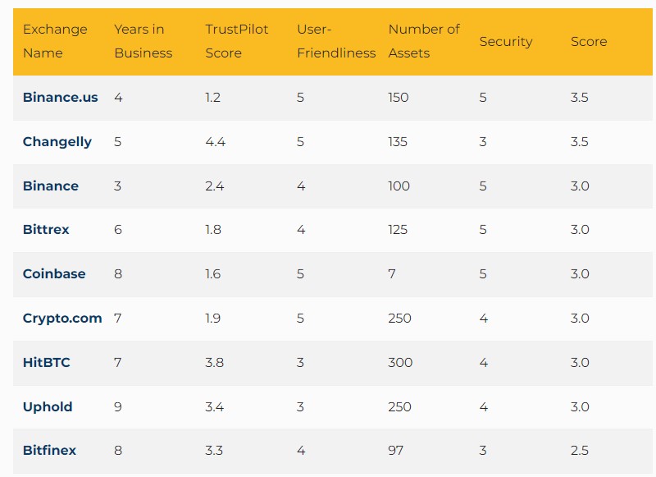Click the User-Friendliness column header
The image size is (656, 477).
click(336, 41)
